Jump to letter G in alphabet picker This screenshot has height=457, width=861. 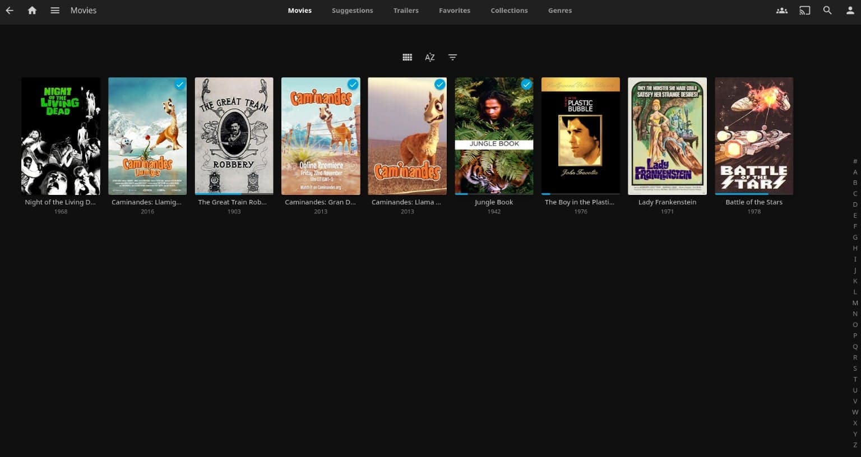coord(855,237)
